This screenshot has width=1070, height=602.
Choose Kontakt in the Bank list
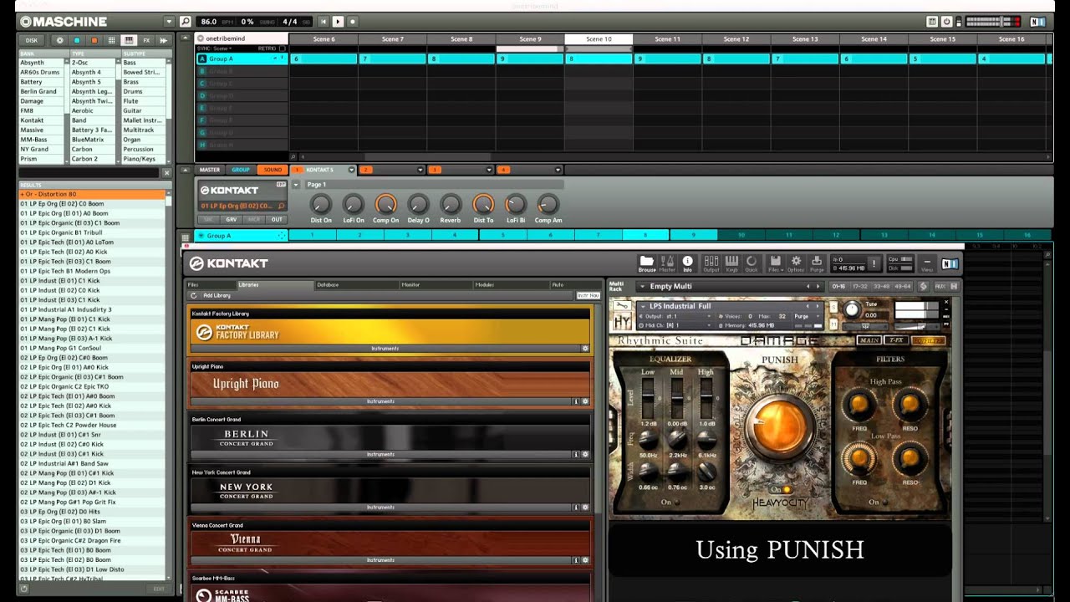tap(42, 120)
